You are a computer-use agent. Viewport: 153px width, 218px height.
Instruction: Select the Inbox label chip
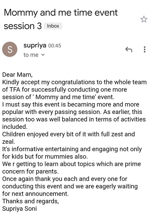[53, 26]
